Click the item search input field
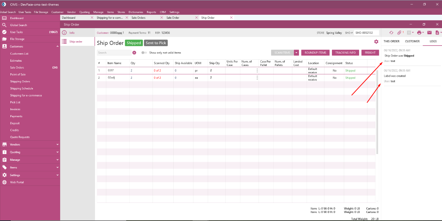 (x=114, y=53)
